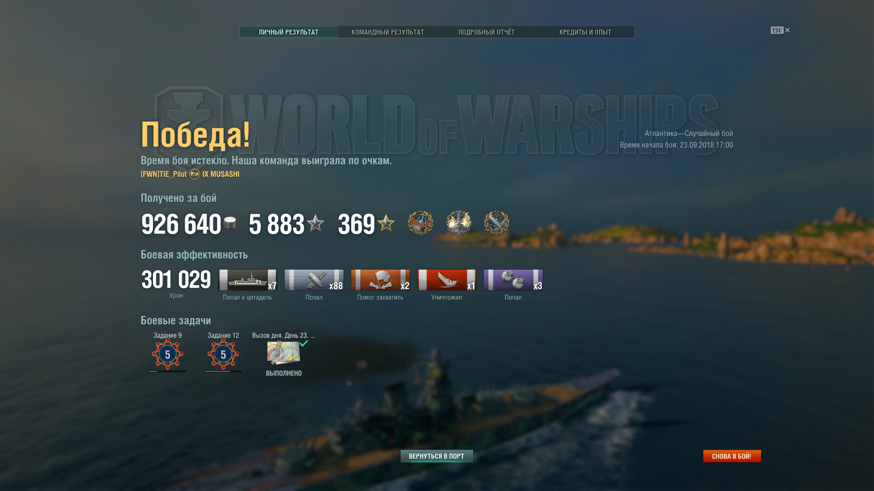
Task: Click the credits coin icon
Action: coord(230,223)
